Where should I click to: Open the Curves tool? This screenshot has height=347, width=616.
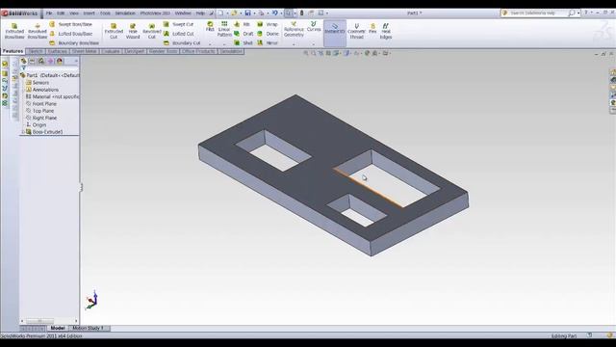(314, 27)
